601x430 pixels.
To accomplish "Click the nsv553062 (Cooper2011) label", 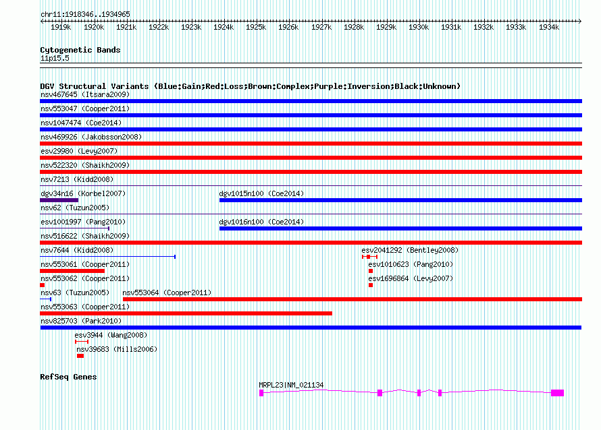I will pyautogui.click(x=85, y=278).
